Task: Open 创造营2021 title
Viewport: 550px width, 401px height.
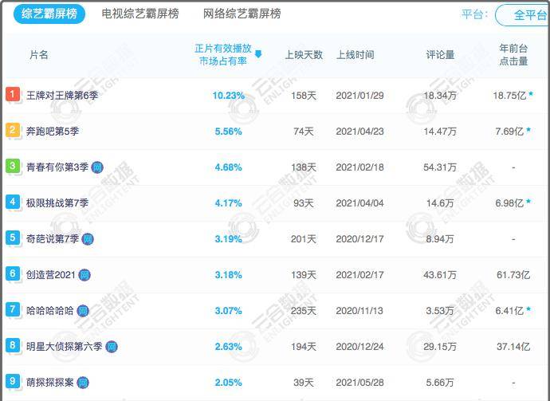Action: [51, 275]
